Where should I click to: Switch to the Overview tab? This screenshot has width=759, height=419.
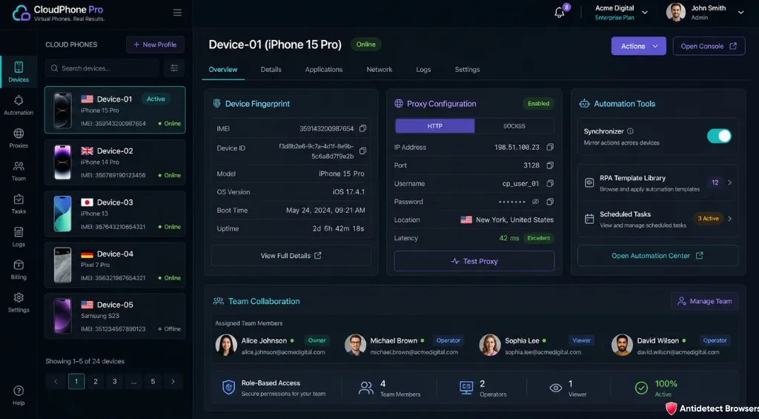[223, 70]
